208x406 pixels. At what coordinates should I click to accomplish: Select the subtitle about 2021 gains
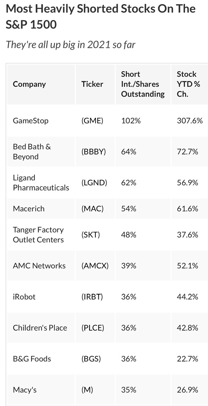(x=70, y=44)
